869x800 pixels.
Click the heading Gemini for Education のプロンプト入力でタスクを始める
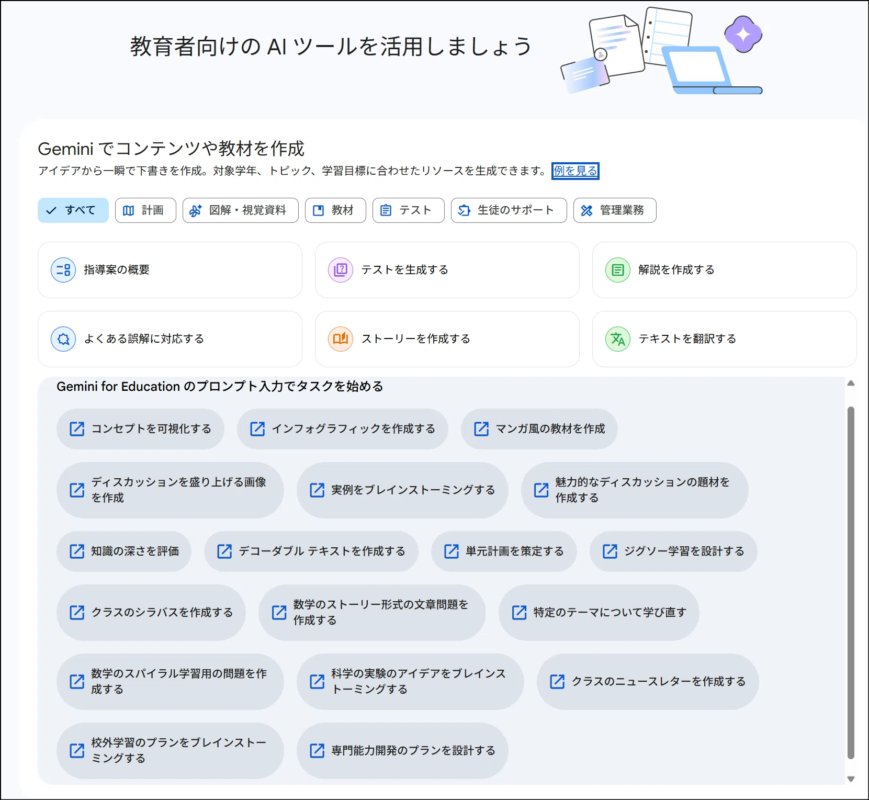coord(220,387)
